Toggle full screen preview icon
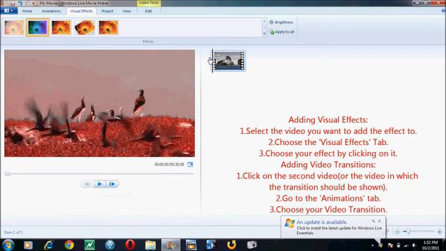This screenshot has height=251, width=446. pos(190,165)
